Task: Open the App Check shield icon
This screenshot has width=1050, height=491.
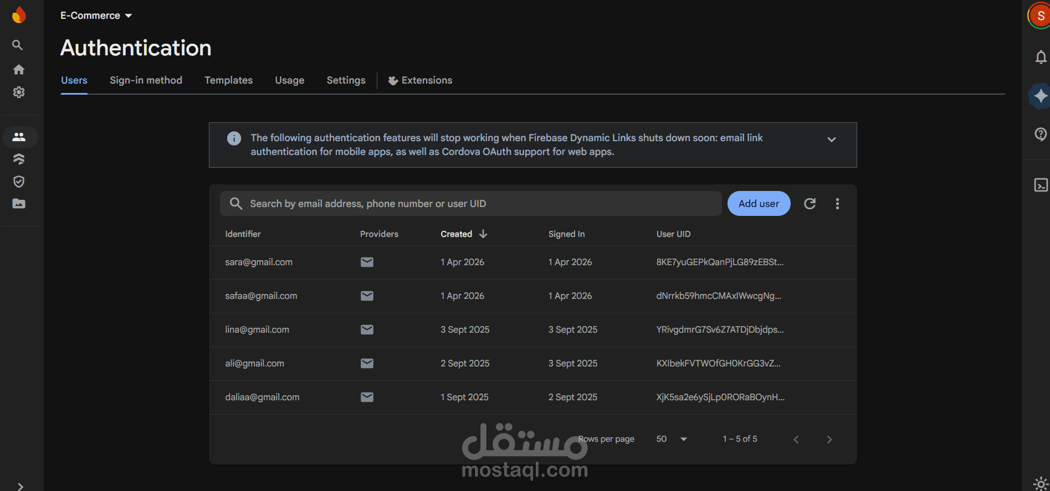Action: (x=19, y=182)
